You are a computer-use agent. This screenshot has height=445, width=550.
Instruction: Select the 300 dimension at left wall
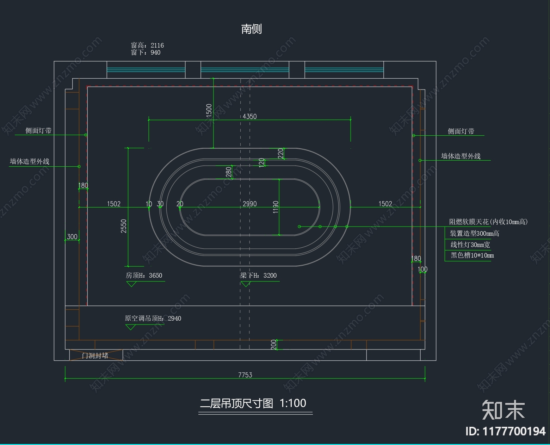click(72, 236)
